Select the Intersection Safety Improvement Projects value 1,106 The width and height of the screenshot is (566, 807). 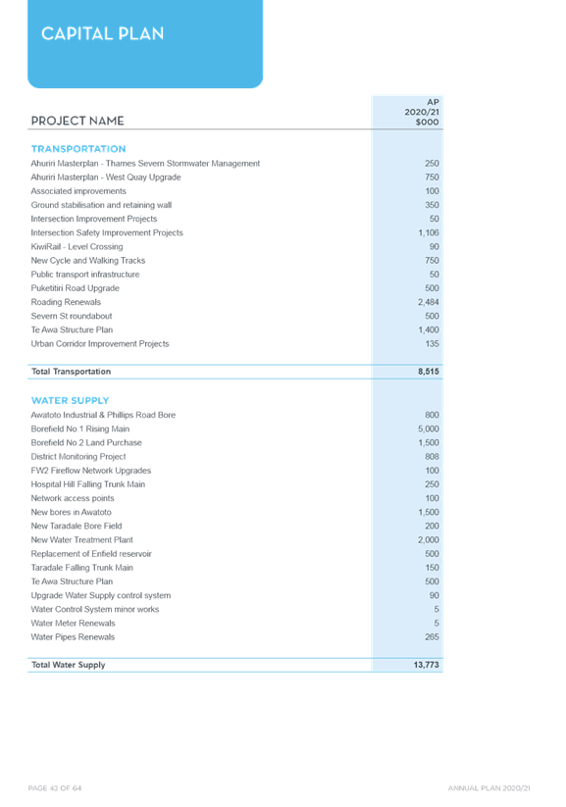click(429, 232)
